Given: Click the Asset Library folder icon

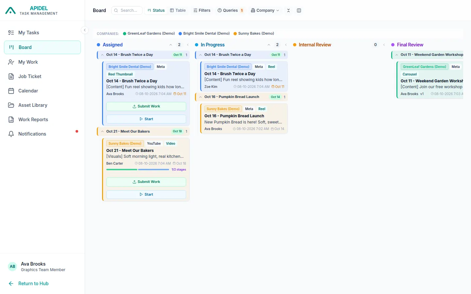Looking at the screenshot, I should coord(11,105).
